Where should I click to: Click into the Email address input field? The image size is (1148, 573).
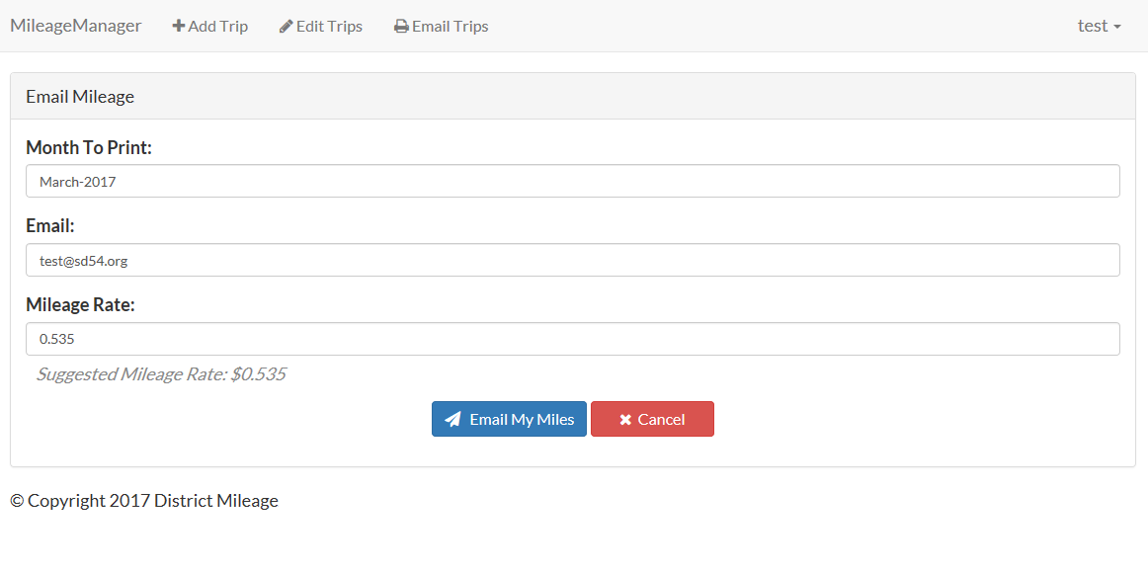tap(573, 261)
